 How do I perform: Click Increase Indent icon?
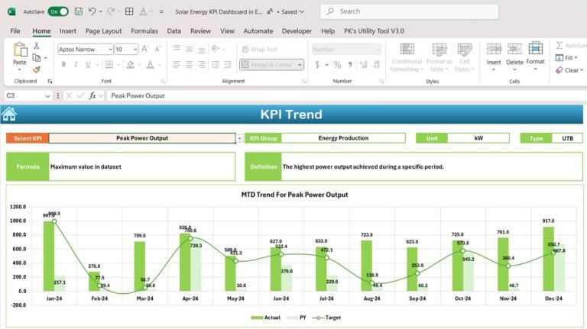228,65
